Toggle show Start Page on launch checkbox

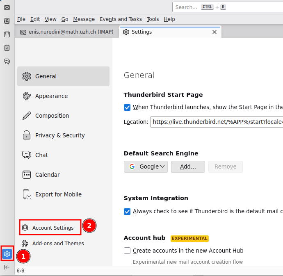127,107
